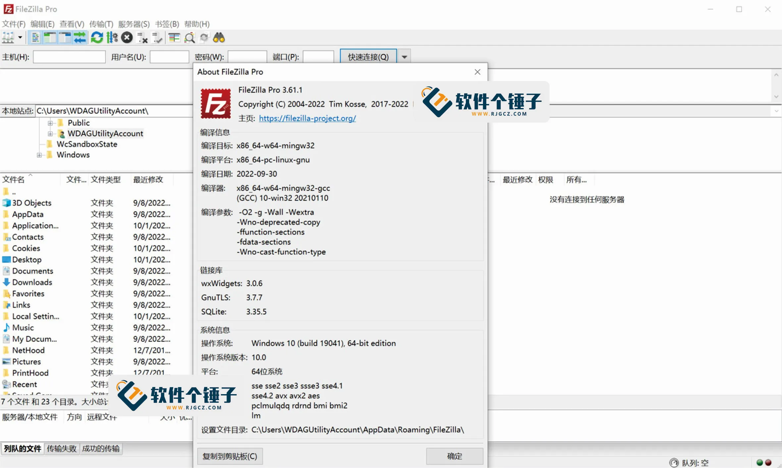
Task: Open quick connect history dropdown
Action: tap(404, 57)
